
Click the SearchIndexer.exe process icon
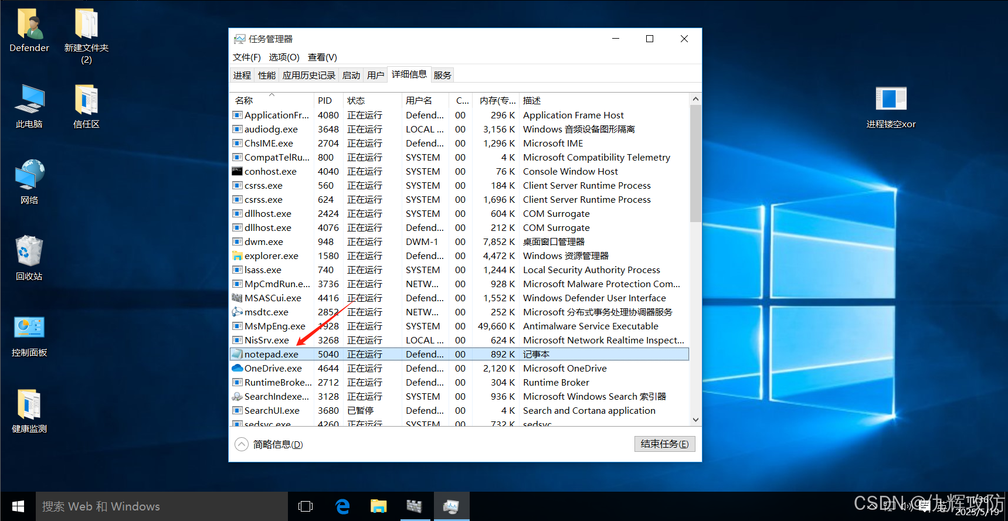pyautogui.click(x=237, y=396)
